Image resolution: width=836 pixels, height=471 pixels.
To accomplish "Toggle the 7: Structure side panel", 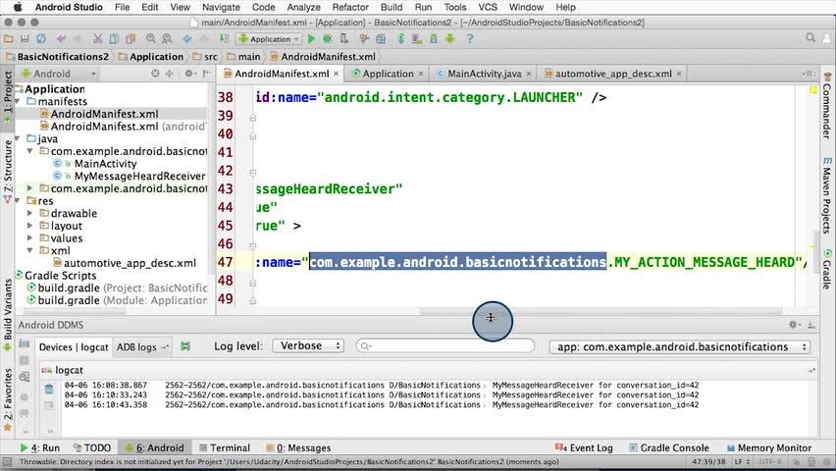I will 8,171.
